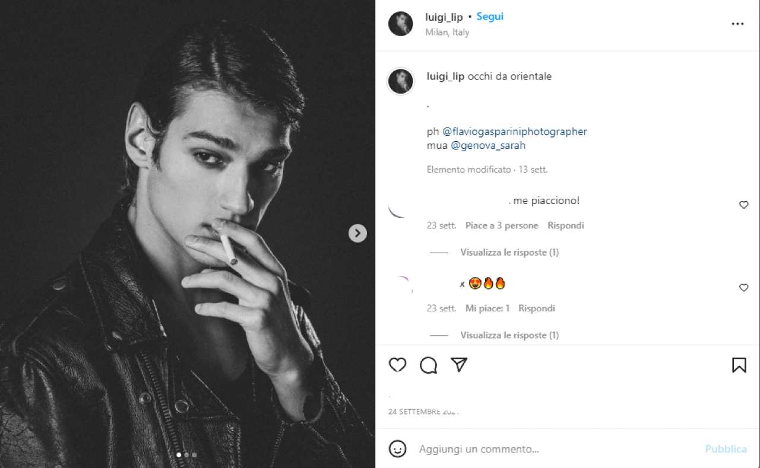
Task: Go to next photo with arrow
Action: point(357,233)
